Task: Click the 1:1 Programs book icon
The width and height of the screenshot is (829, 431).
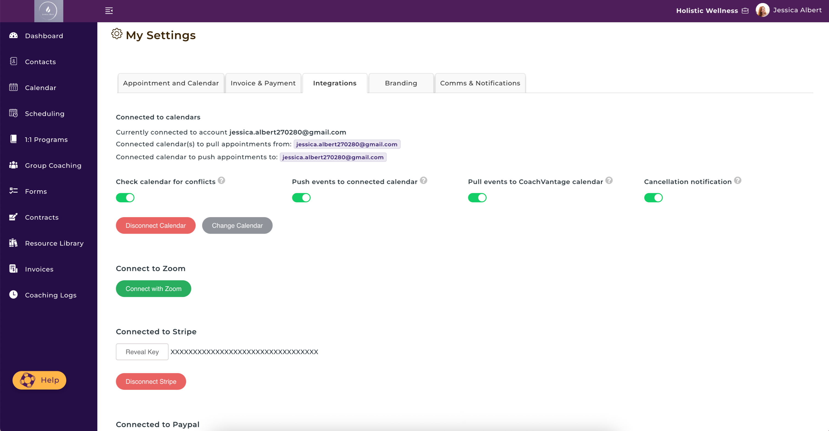Action: (13, 139)
